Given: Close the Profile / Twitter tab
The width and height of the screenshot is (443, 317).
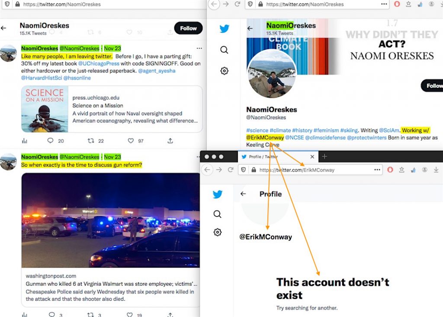Looking at the screenshot, I should point(312,157).
